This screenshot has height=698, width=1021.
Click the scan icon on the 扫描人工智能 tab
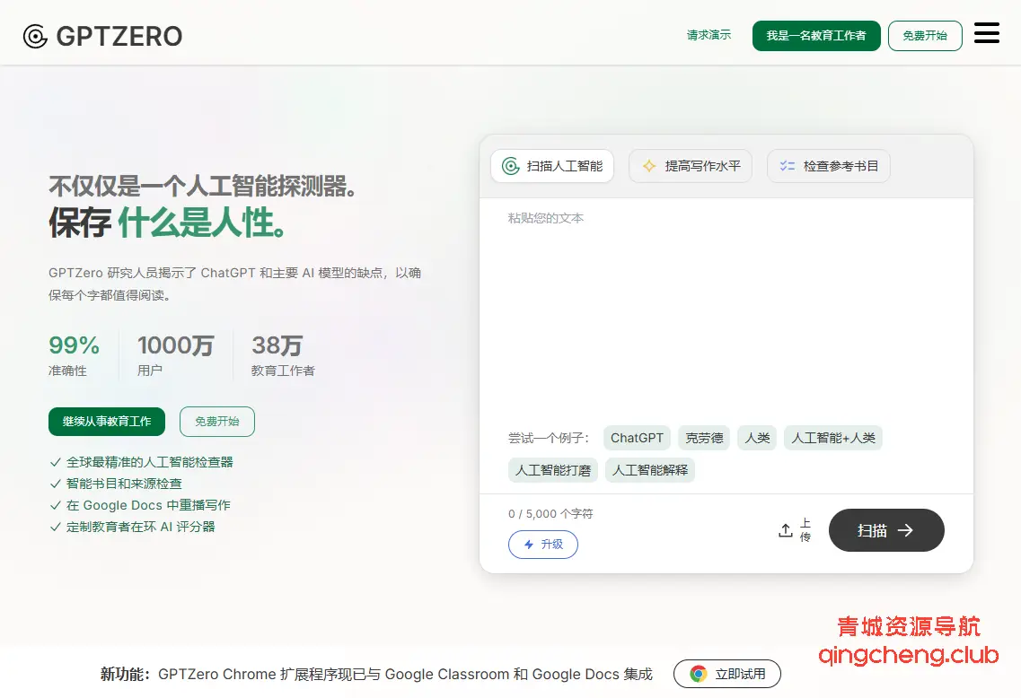(x=509, y=165)
